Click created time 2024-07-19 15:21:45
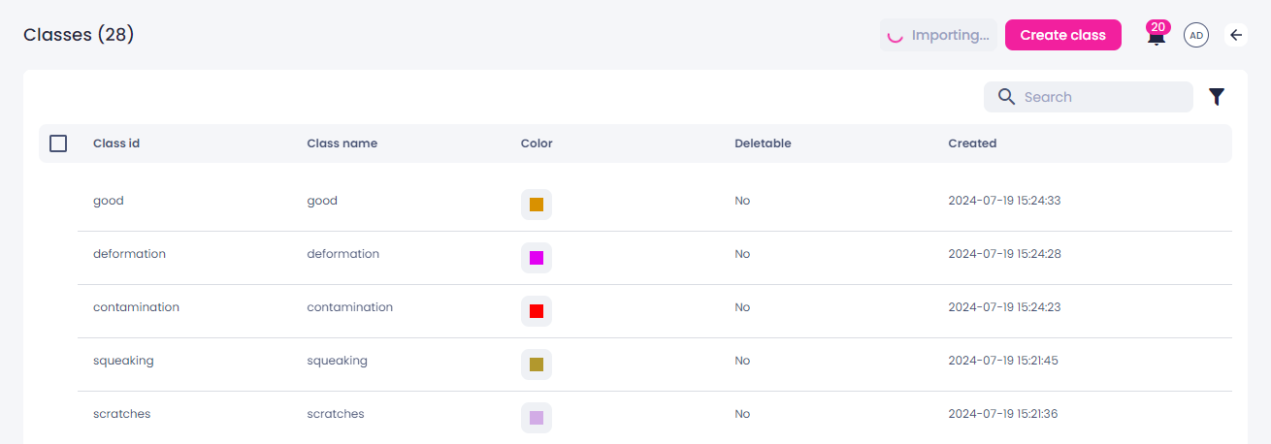The width and height of the screenshot is (1271, 444). coord(1003,361)
